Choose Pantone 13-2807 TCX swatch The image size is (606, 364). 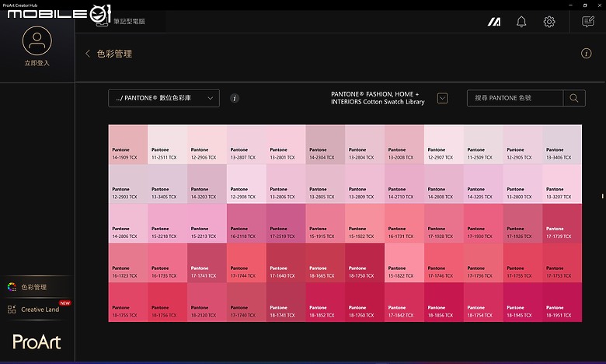[x=246, y=145]
